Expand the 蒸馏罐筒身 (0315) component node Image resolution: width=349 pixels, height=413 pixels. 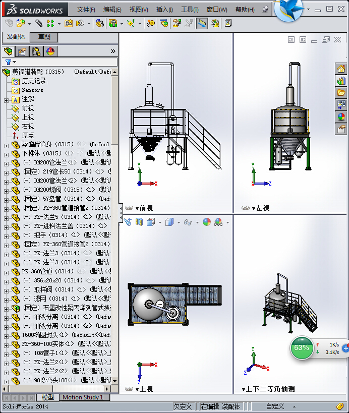click(x=7, y=146)
